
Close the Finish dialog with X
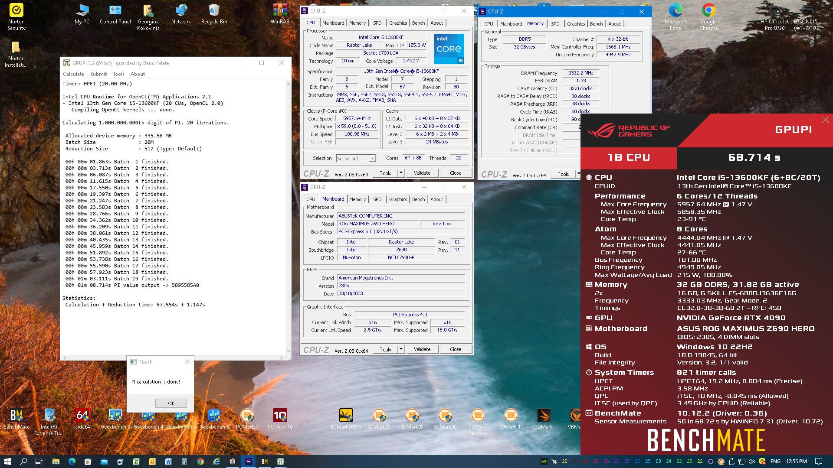[187, 362]
